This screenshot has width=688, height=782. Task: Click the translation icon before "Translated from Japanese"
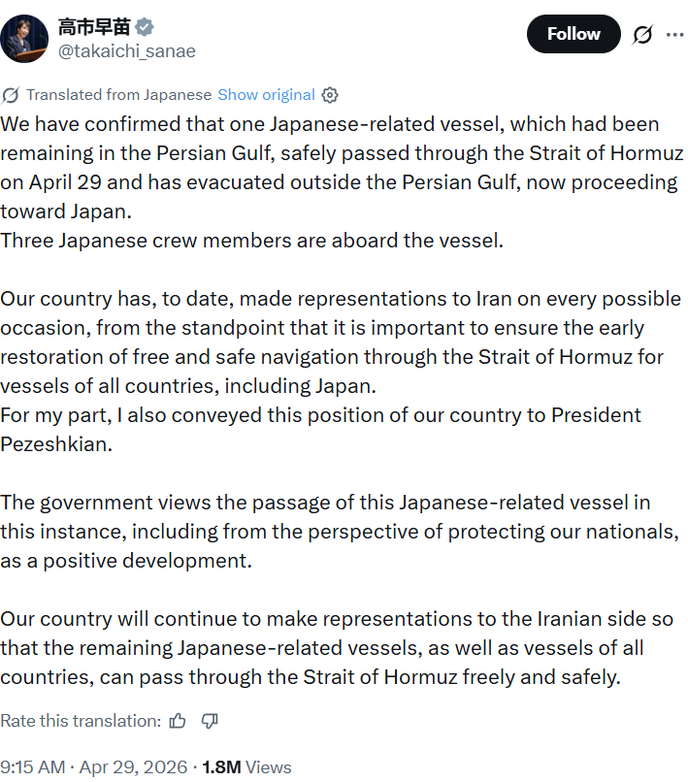click(x=11, y=95)
